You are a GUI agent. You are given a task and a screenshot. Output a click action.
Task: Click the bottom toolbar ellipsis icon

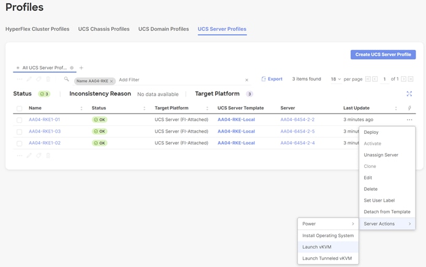(20, 155)
